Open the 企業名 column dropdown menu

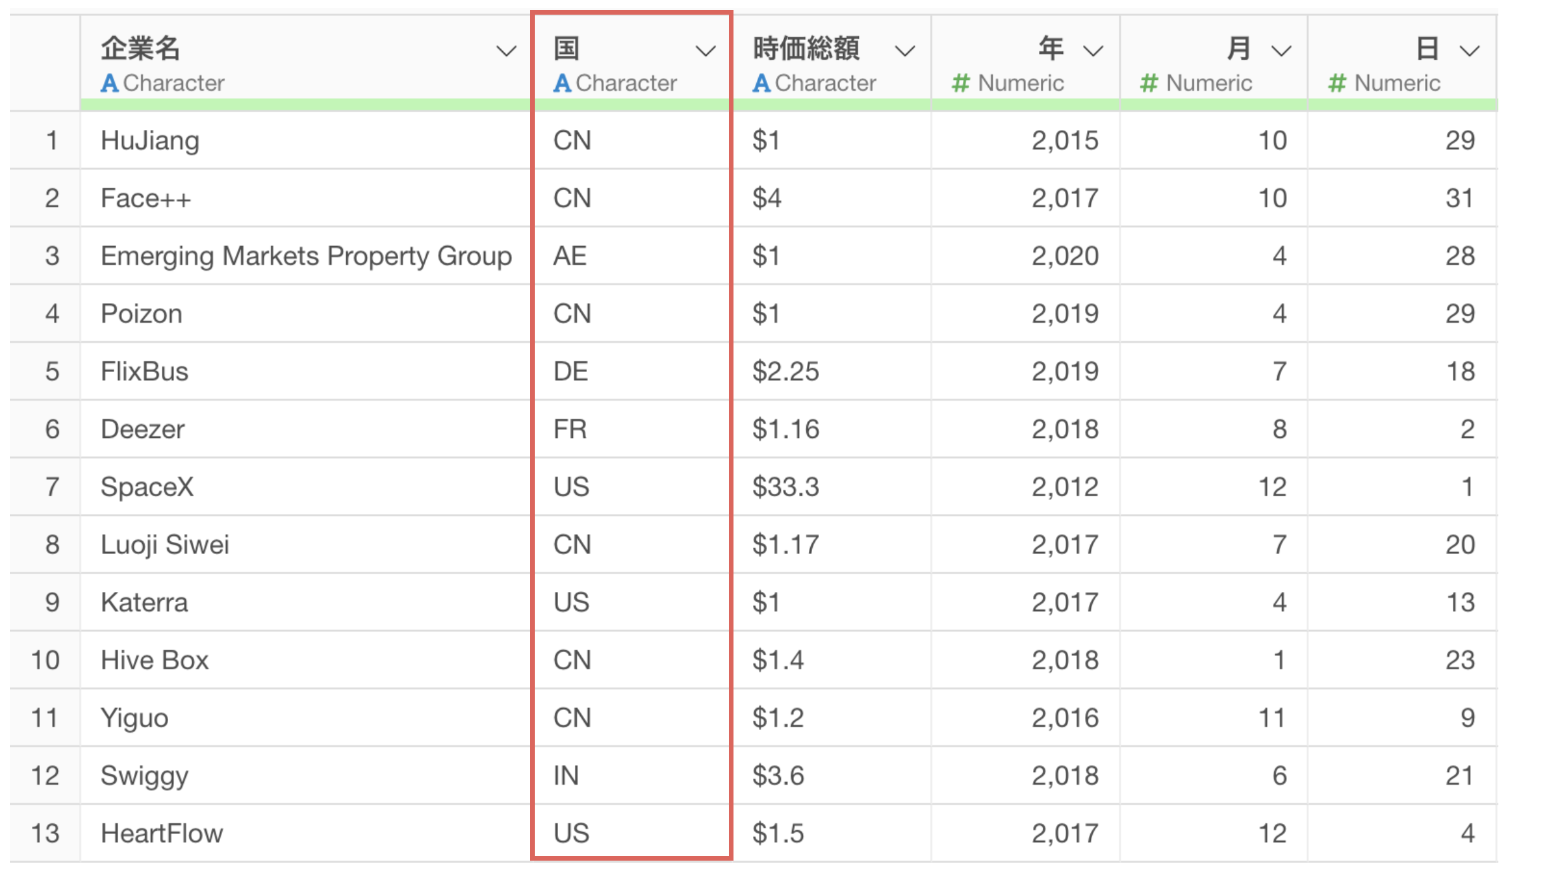click(x=506, y=51)
